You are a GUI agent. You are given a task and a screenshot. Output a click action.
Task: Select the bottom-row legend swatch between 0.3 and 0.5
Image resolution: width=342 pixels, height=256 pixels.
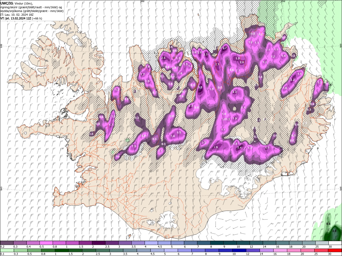click(21, 250)
